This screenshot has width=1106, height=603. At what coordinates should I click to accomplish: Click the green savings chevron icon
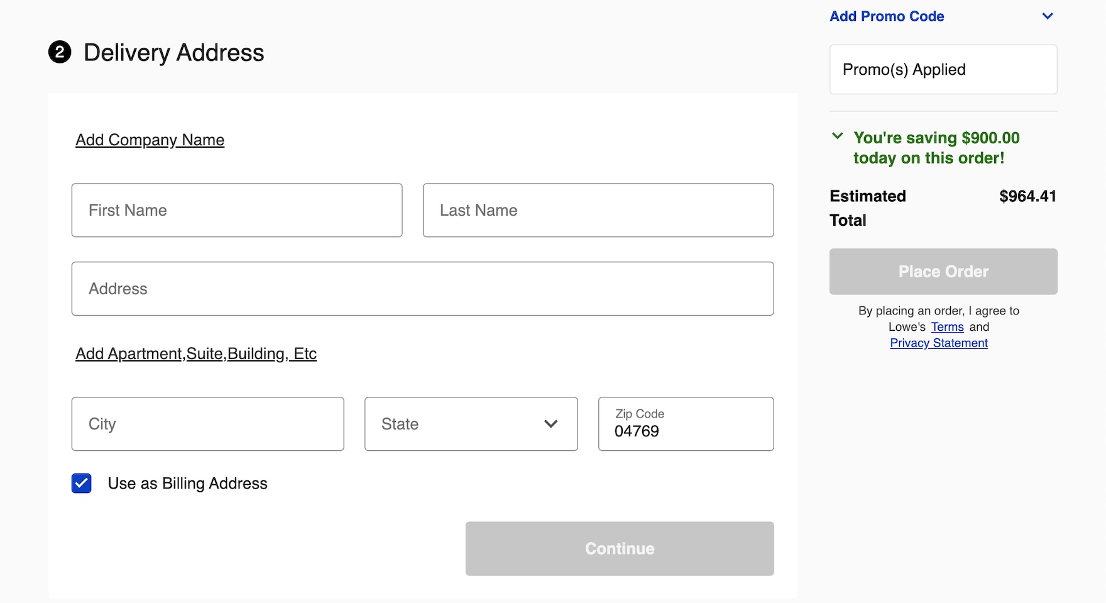[x=837, y=136]
